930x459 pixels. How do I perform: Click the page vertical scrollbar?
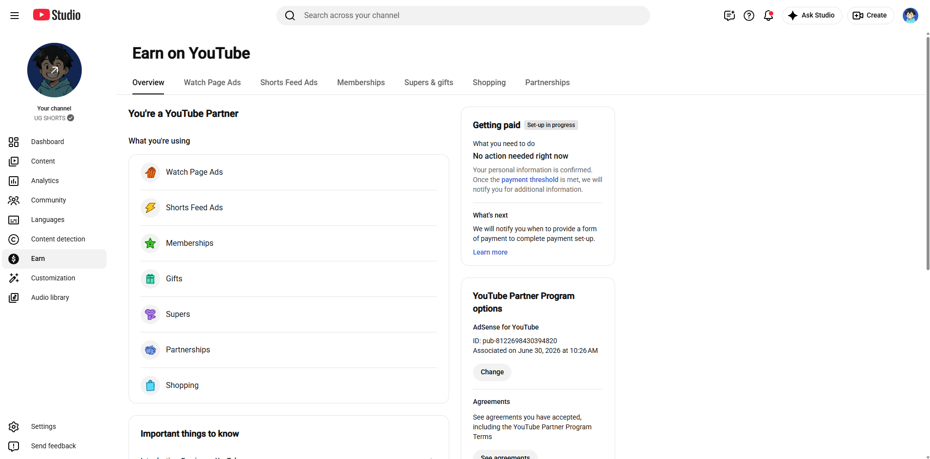click(x=928, y=153)
